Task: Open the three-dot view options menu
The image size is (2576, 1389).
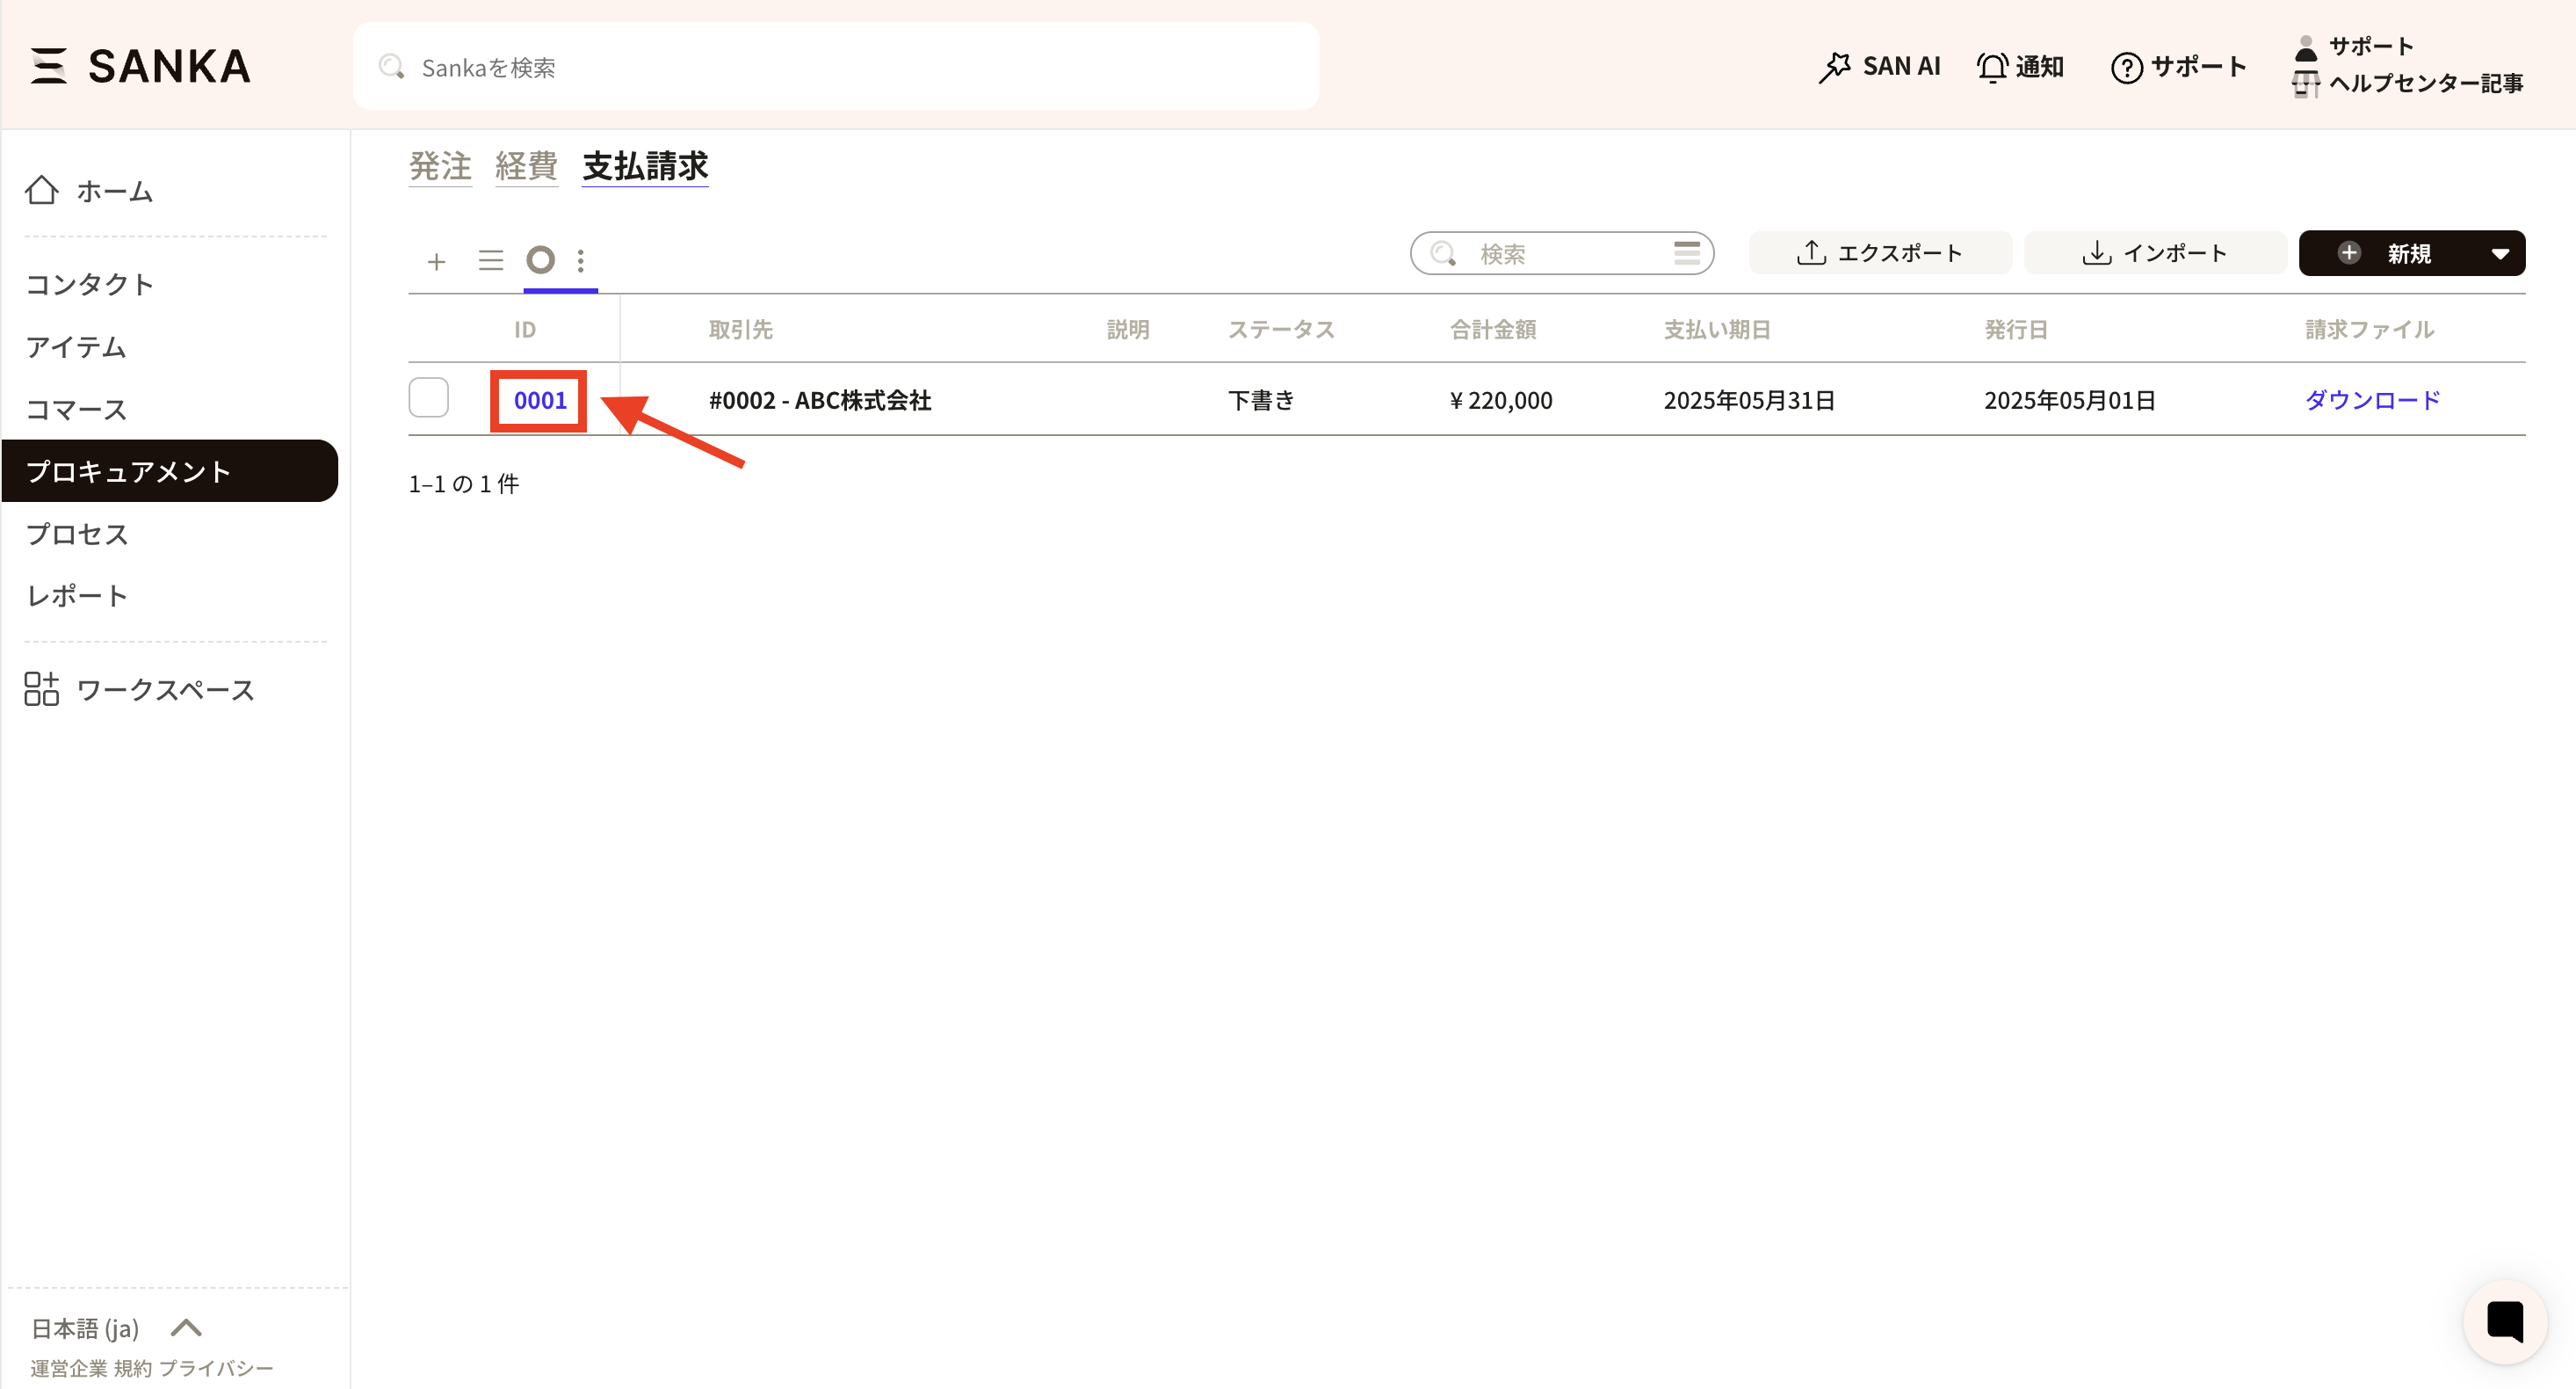Action: point(581,261)
